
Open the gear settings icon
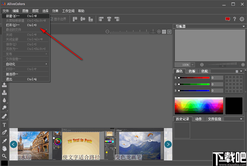click(242, 19)
